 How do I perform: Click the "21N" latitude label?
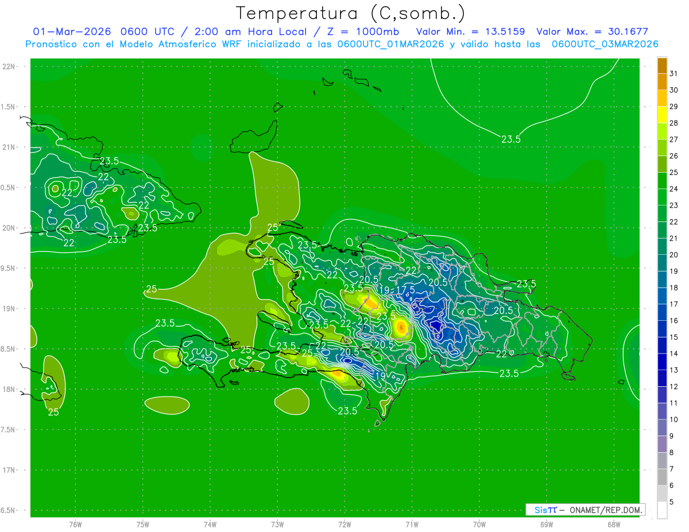tap(9, 147)
